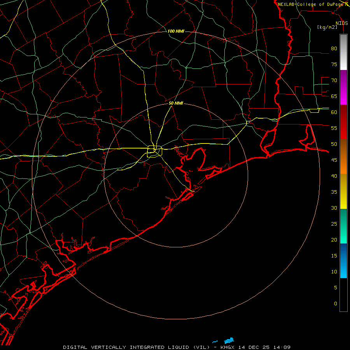The image size is (350, 350).
Task: Click the (VIL) abbreviation in the caption
Action: tap(201, 347)
